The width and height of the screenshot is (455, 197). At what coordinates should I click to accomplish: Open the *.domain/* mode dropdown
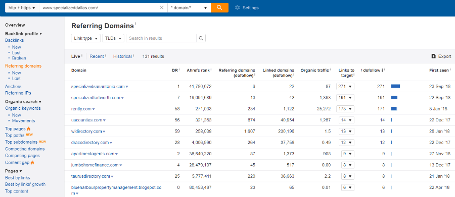tap(189, 8)
